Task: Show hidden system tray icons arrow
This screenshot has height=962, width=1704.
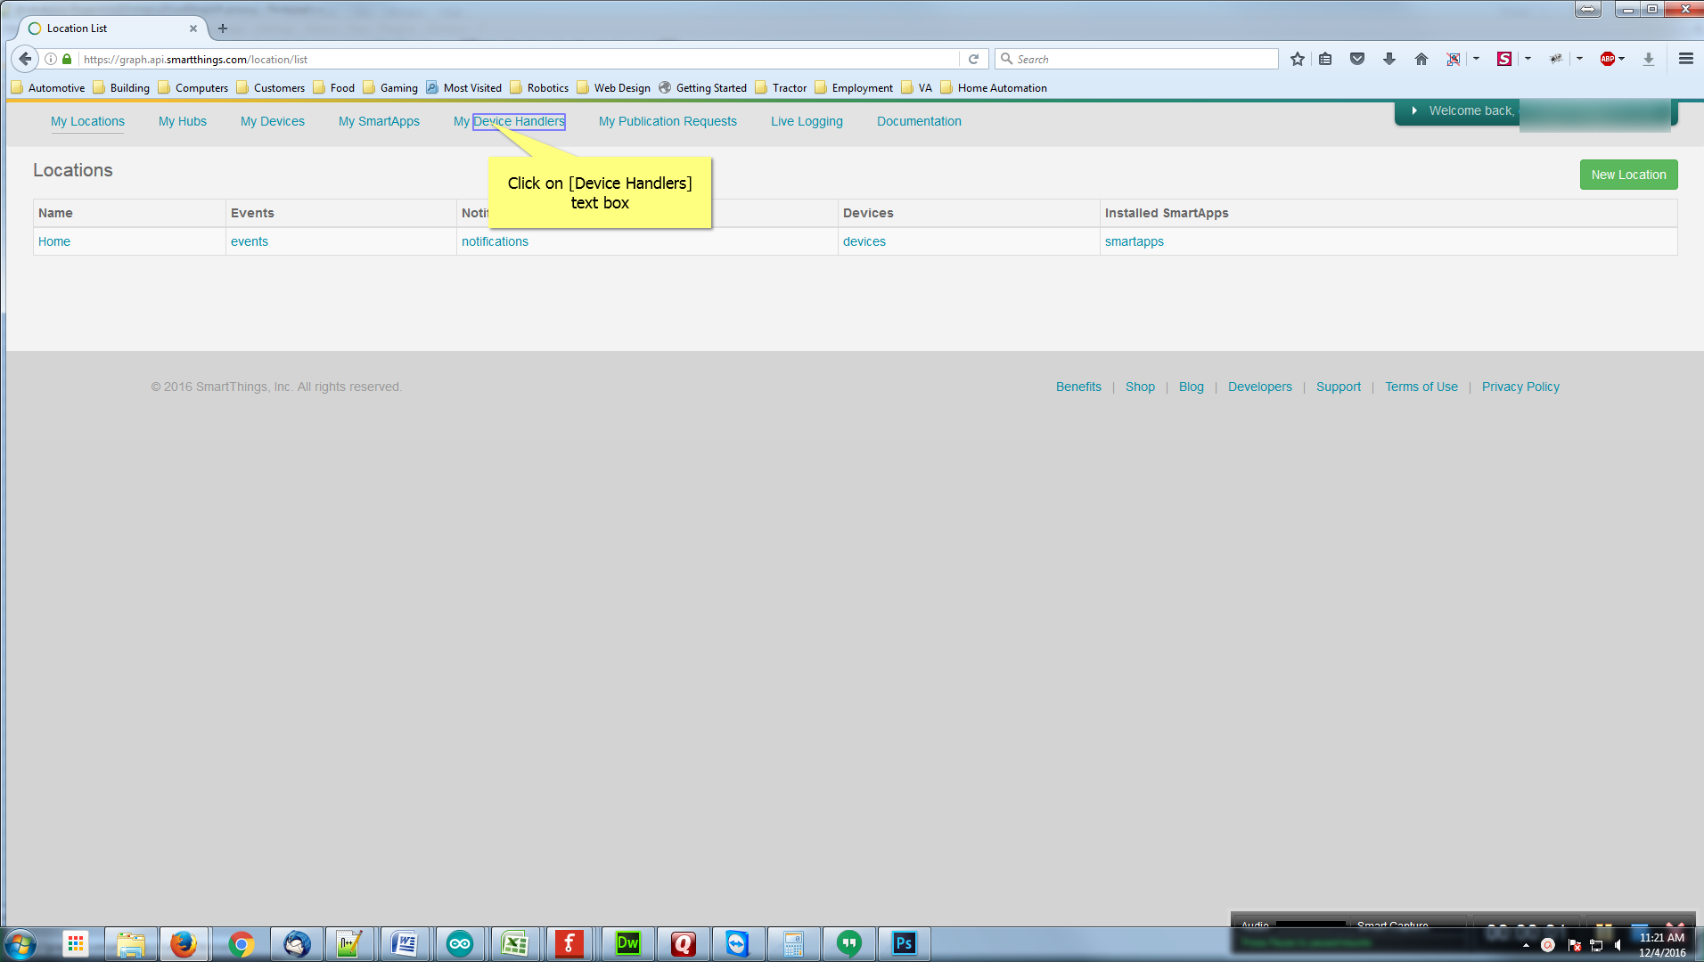Action: pyautogui.click(x=1526, y=945)
